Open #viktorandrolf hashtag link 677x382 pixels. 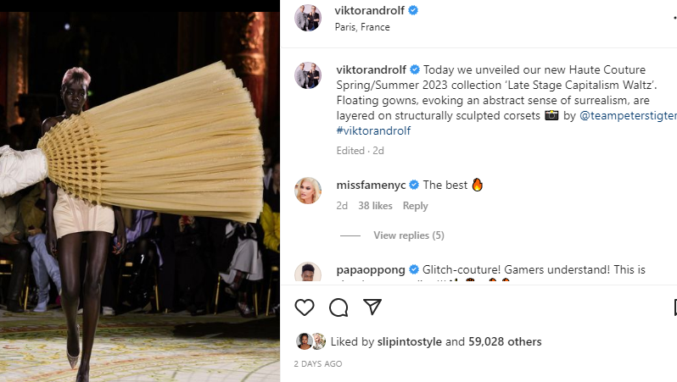373,130
